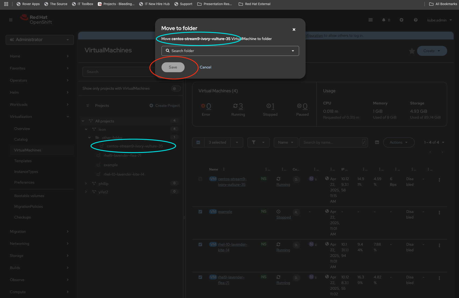Open the application launcher grid icon

point(371,20)
